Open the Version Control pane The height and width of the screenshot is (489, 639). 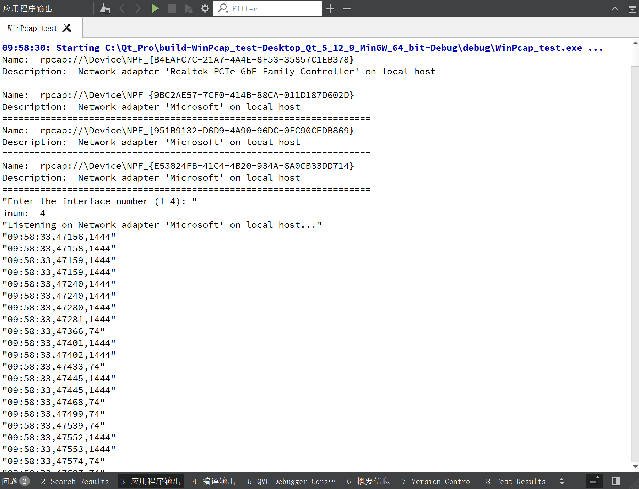(x=438, y=481)
